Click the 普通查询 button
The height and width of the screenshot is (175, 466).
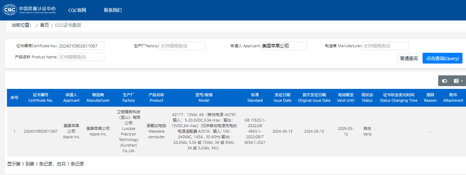pyautogui.click(x=409, y=58)
